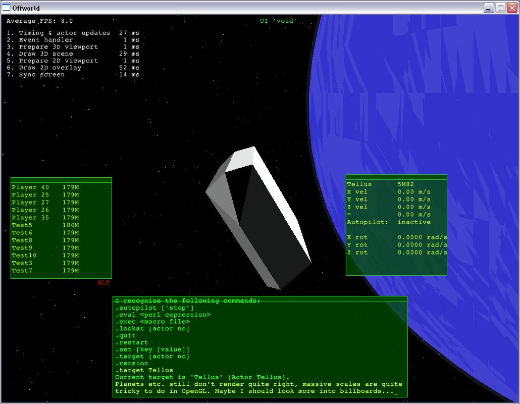The image size is (520, 404).
Task: Click the grey box spaceship model
Action: coord(258,217)
